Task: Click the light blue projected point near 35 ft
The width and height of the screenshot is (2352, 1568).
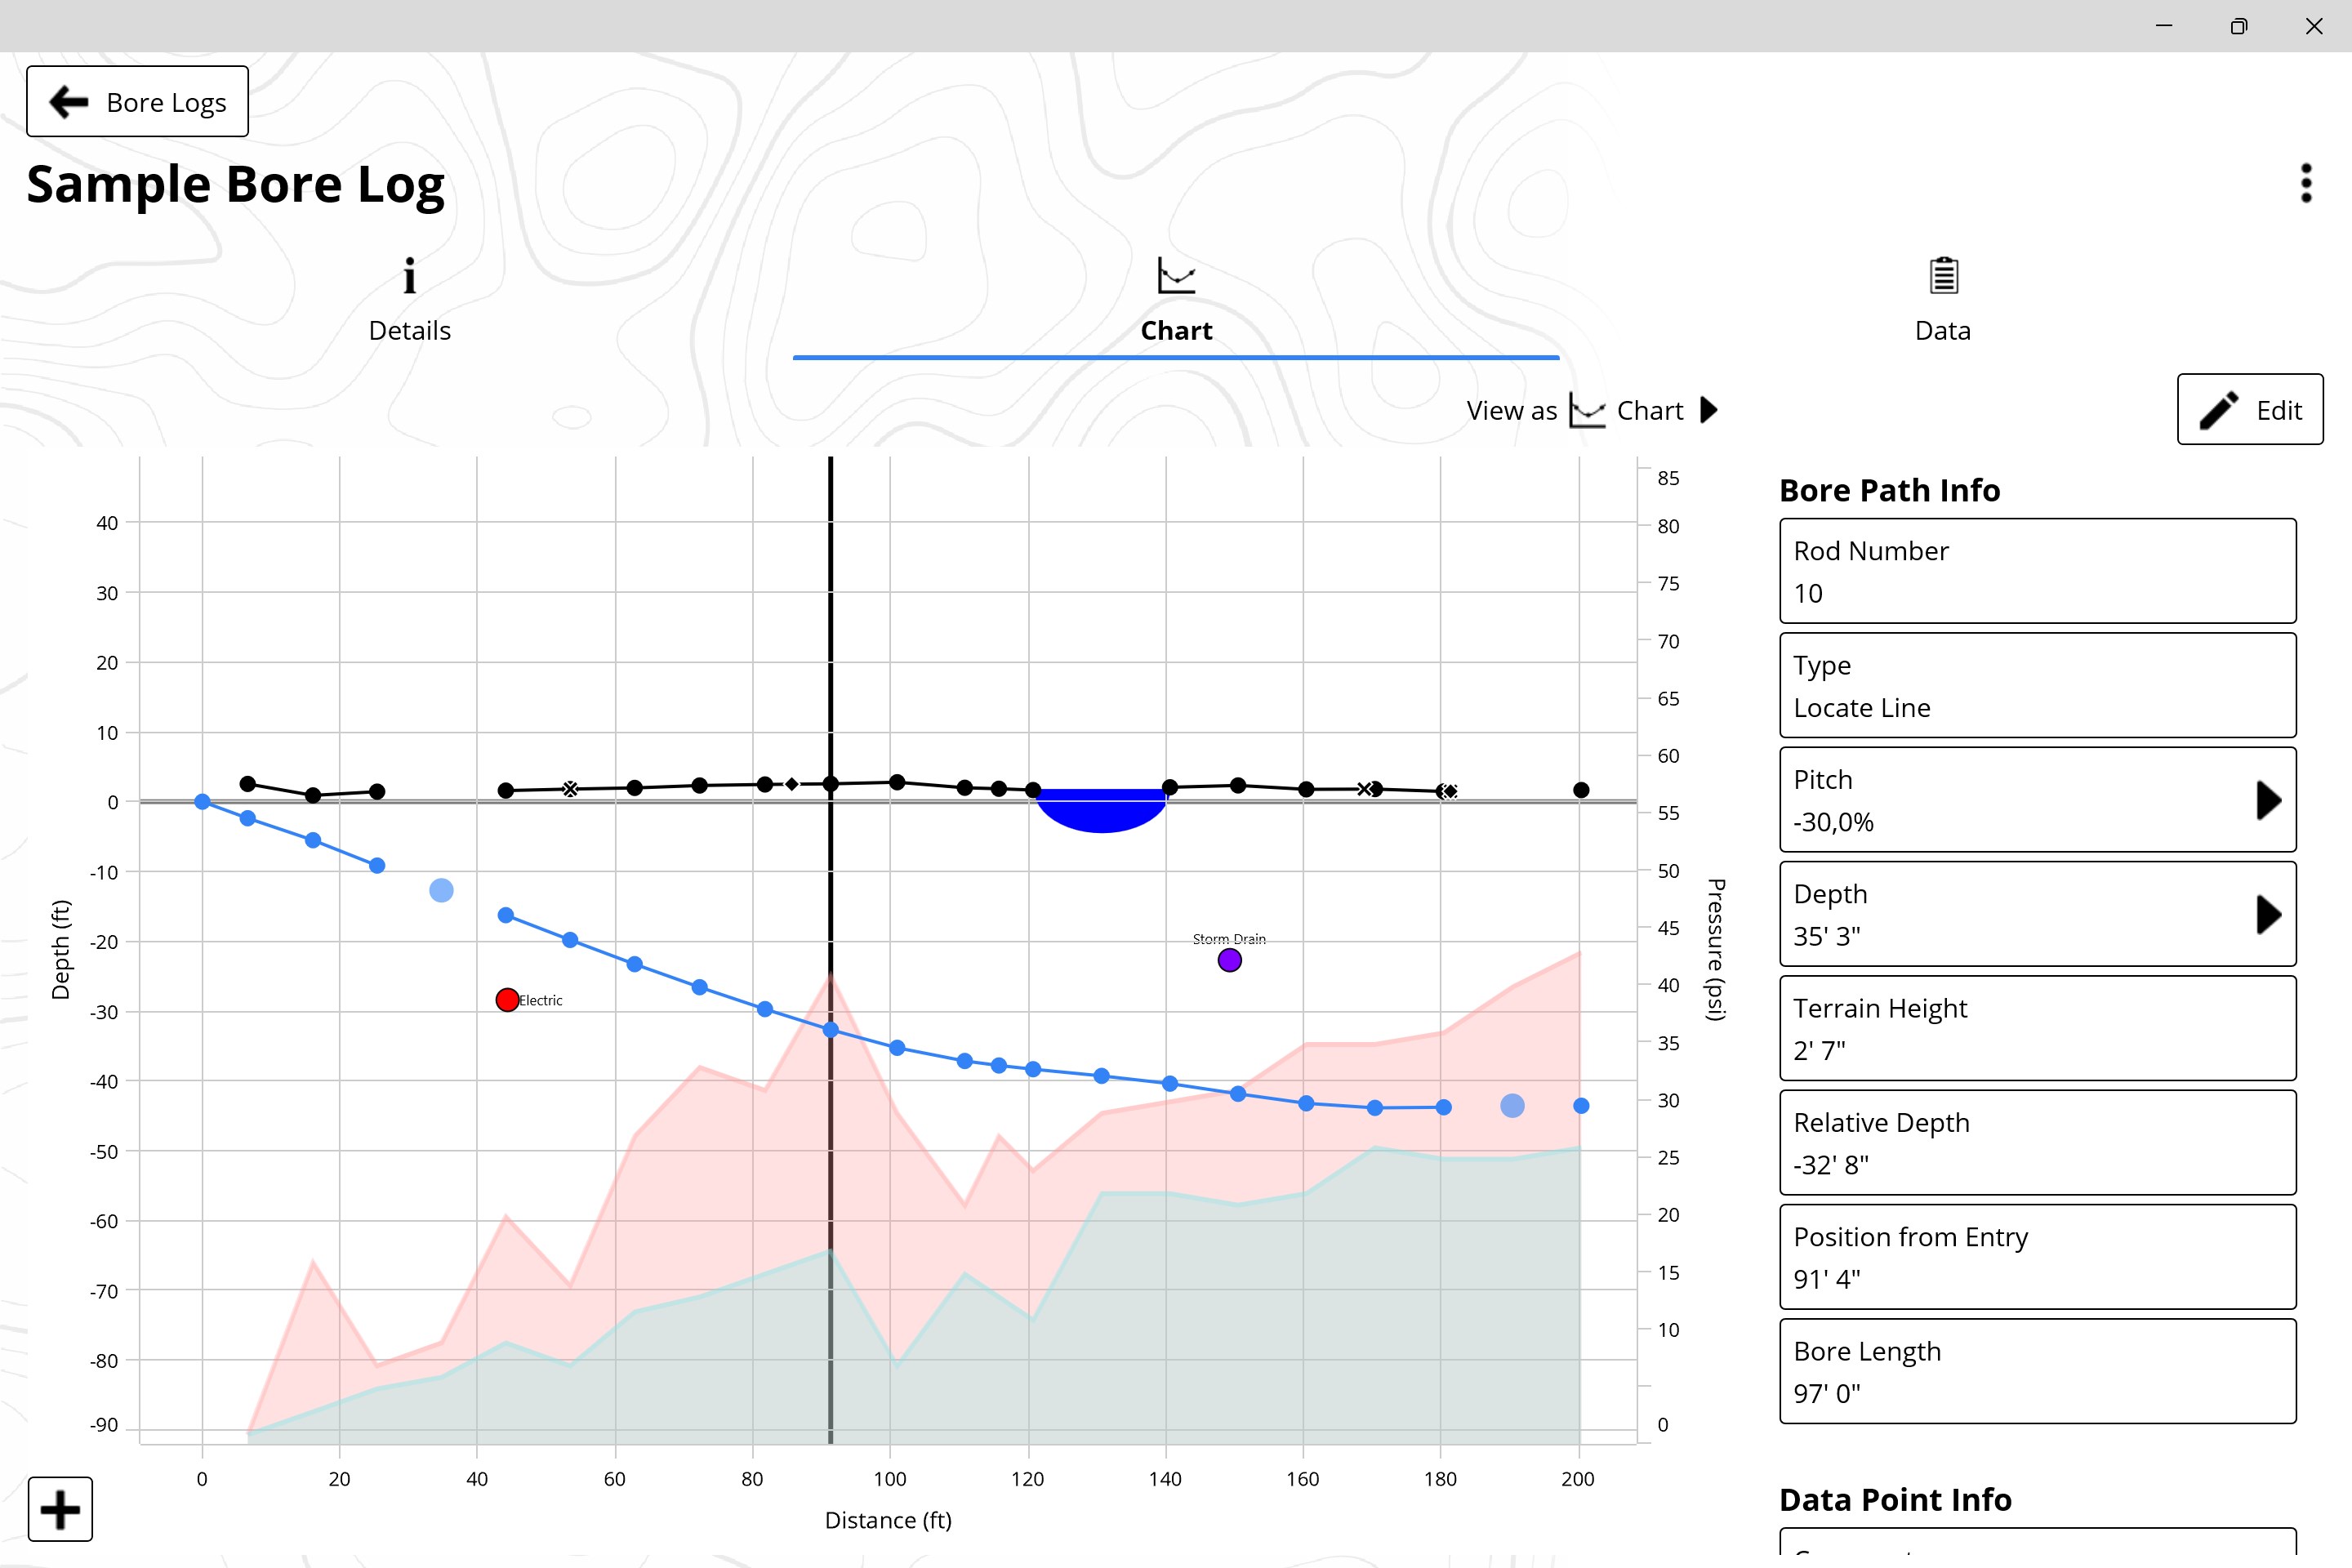Action: (441, 890)
